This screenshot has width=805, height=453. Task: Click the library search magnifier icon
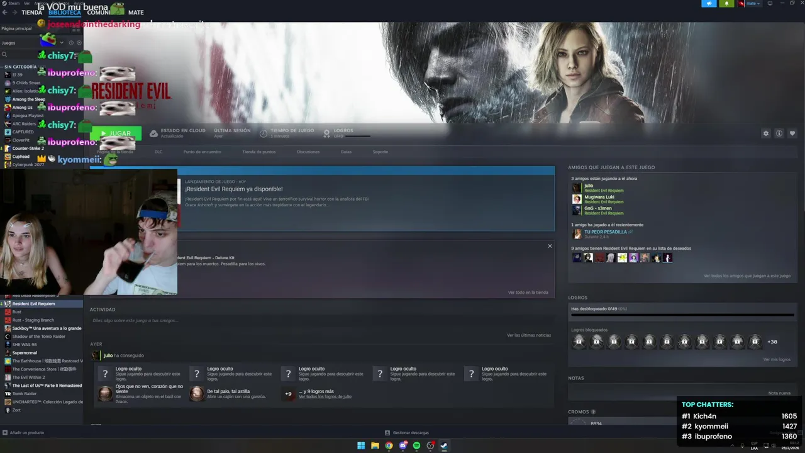tap(4, 55)
